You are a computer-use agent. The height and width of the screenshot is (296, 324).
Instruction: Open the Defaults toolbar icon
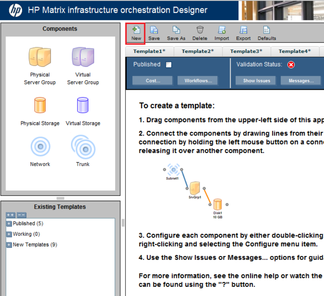click(x=266, y=30)
